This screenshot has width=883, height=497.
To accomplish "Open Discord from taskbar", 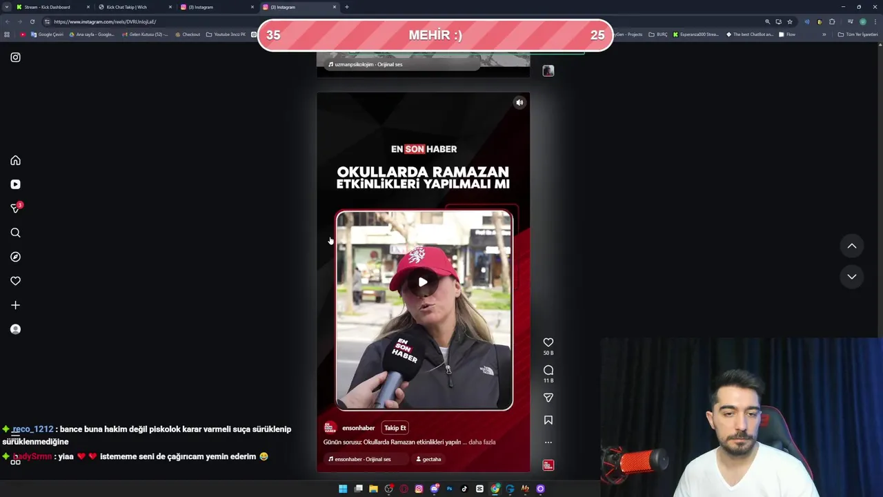I will point(435,489).
